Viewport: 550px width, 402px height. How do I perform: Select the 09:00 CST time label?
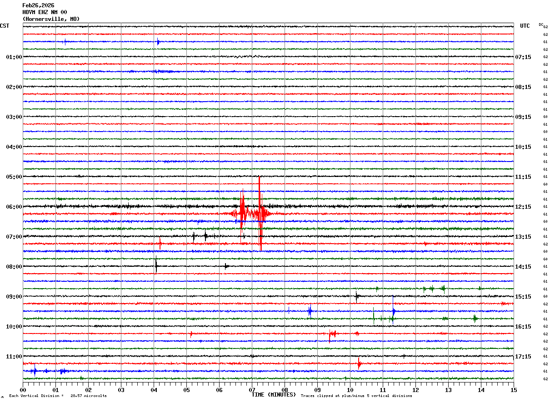(14, 297)
